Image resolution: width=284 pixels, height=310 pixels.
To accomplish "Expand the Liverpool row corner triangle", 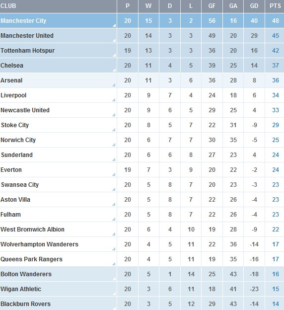I will [114, 100].
